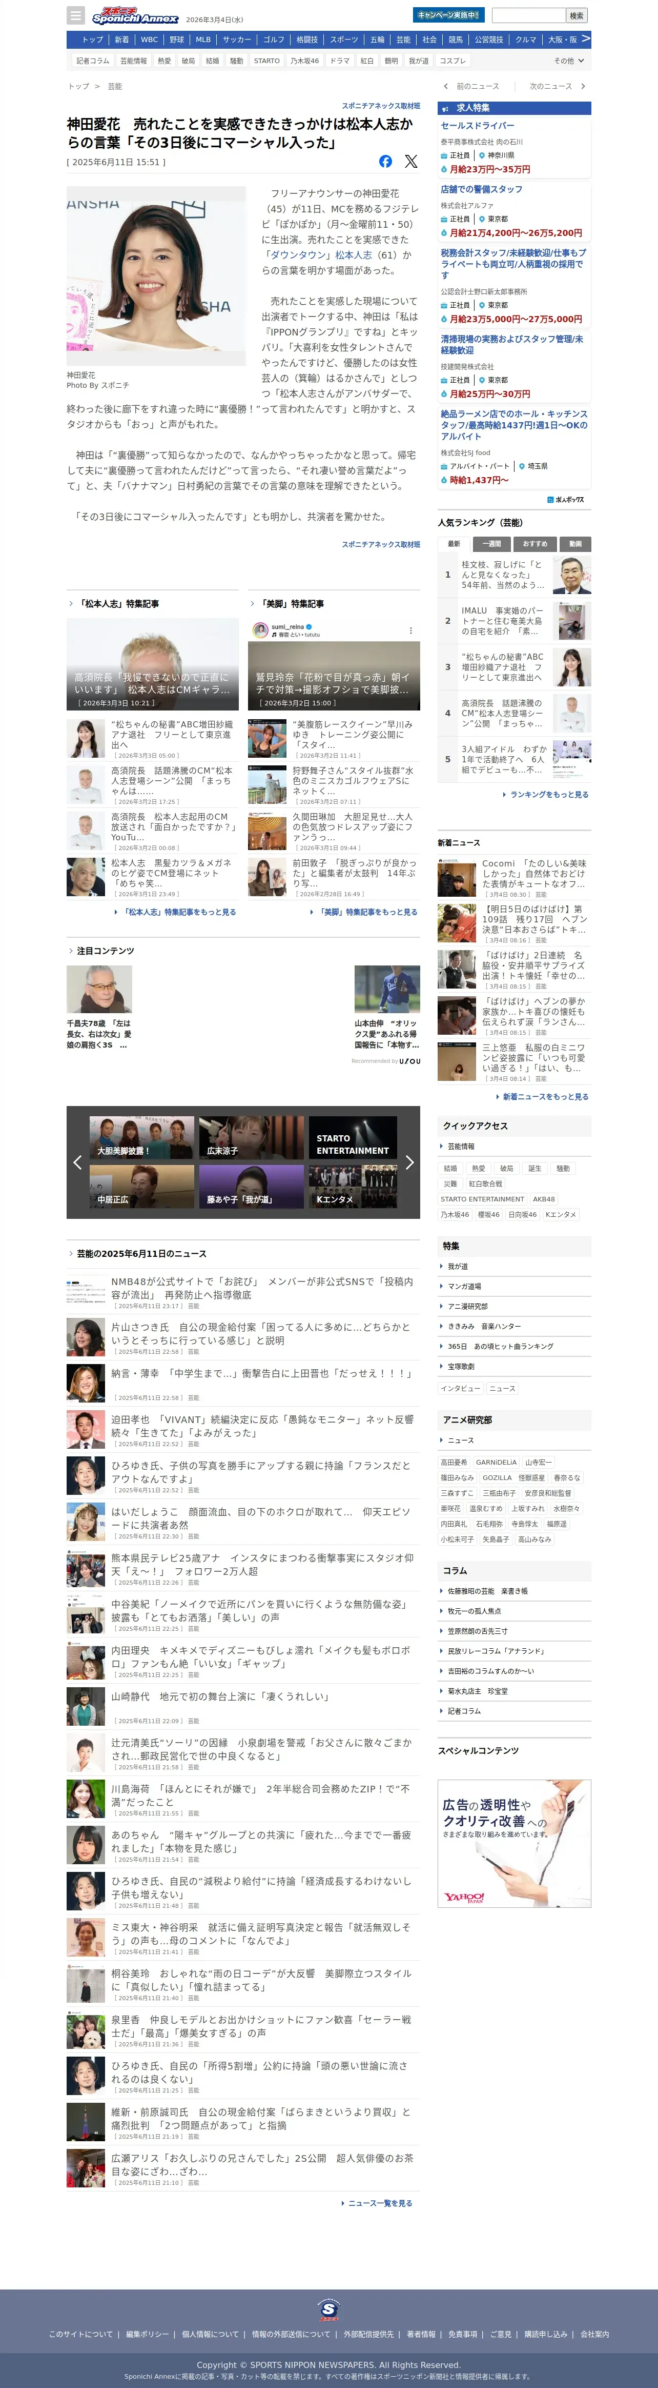This screenshot has width=658, height=2388.
Task: Click carousel previous arrow
Action: tap(77, 1161)
